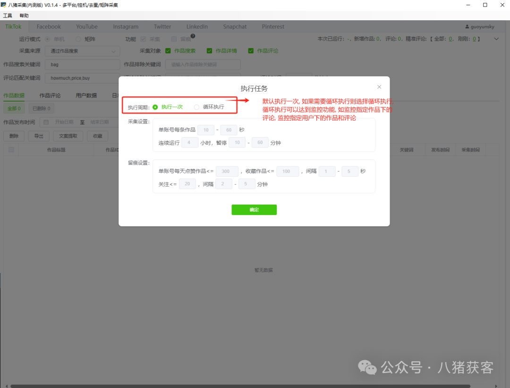The image size is (510, 388).
Task: Edit 关注 interval minimum field 2
Action: pyautogui.click(x=224, y=184)
